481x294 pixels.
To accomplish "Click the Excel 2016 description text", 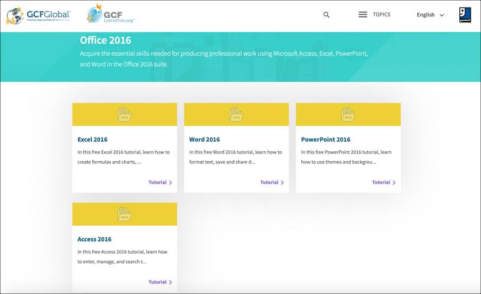I will click(x=123, y=157).
